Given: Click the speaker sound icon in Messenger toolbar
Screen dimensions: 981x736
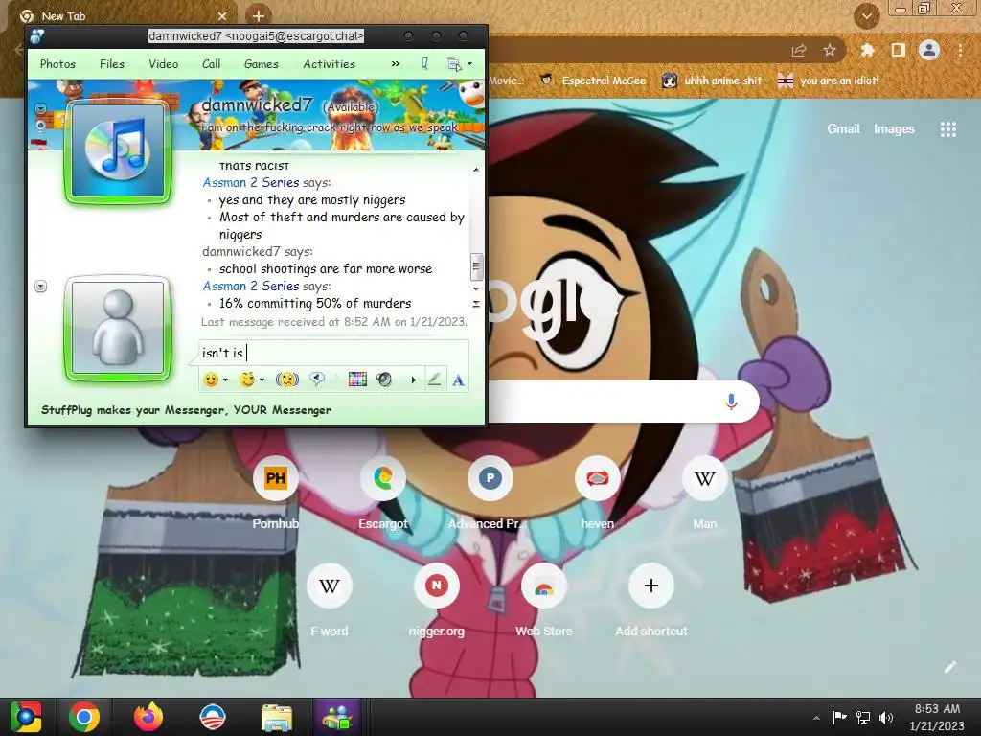Looking at the screenshot, I should point(384,379).
